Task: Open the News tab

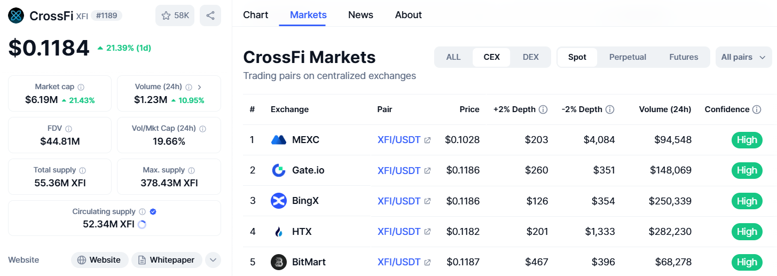Action: click(360, 15)
